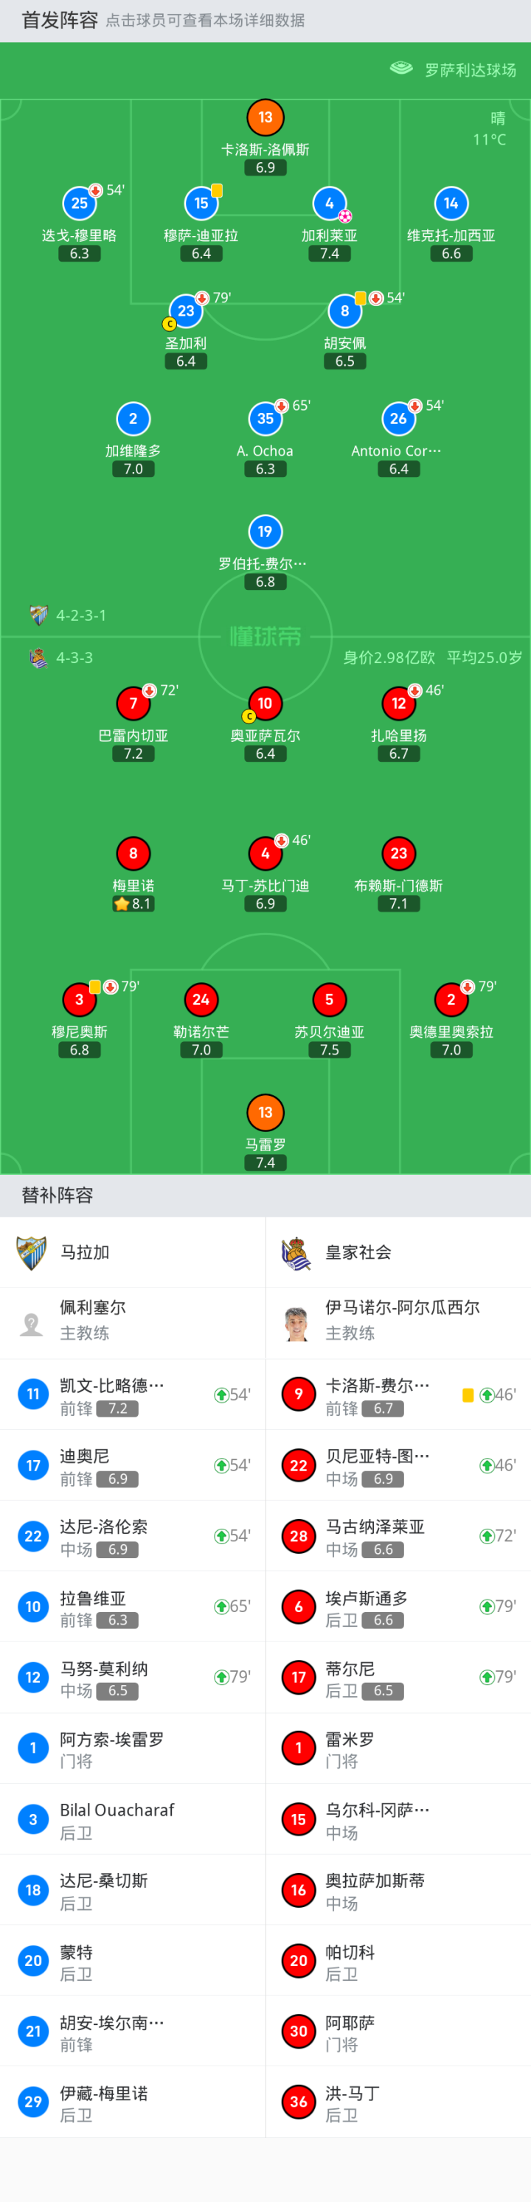Screen dimensions: 531x2202
Task: Open substitute 洪-马丁 number 36 row
Action: coord(398,2103)
